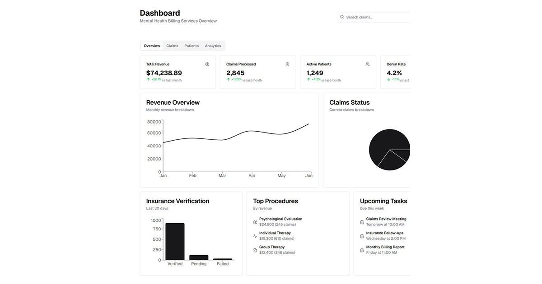Click the users icon in Active Patients card
542x284 pixels.
point(368,64)
